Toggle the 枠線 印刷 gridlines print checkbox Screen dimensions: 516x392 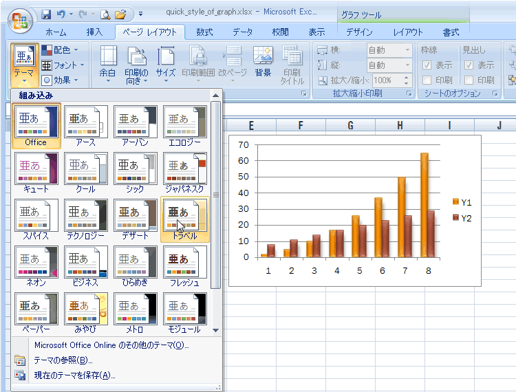427,80
